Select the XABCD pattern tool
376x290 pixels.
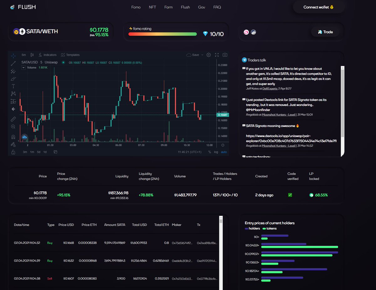pos(13,94)
